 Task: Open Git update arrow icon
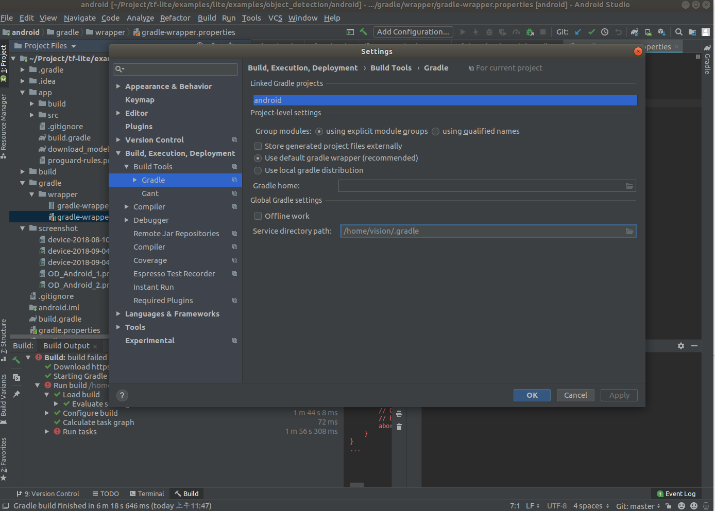(x=578, y=32)
